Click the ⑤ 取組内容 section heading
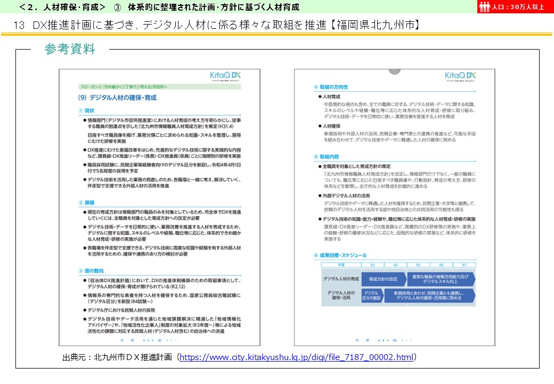Viewport: 554px width, 384px height. pyautogui.click(x=326, y=157)
